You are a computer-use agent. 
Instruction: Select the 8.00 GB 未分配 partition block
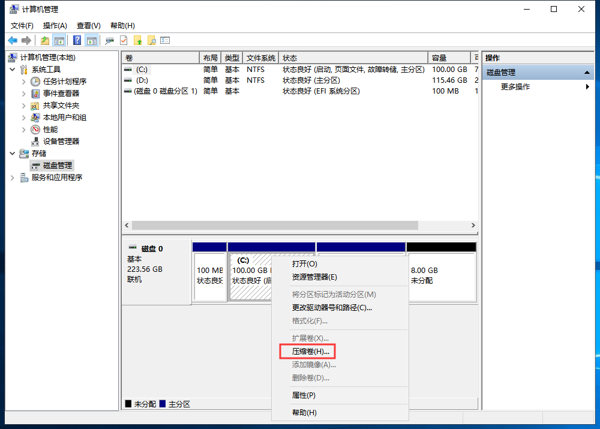pyautogui.click(x=441, y=276)
